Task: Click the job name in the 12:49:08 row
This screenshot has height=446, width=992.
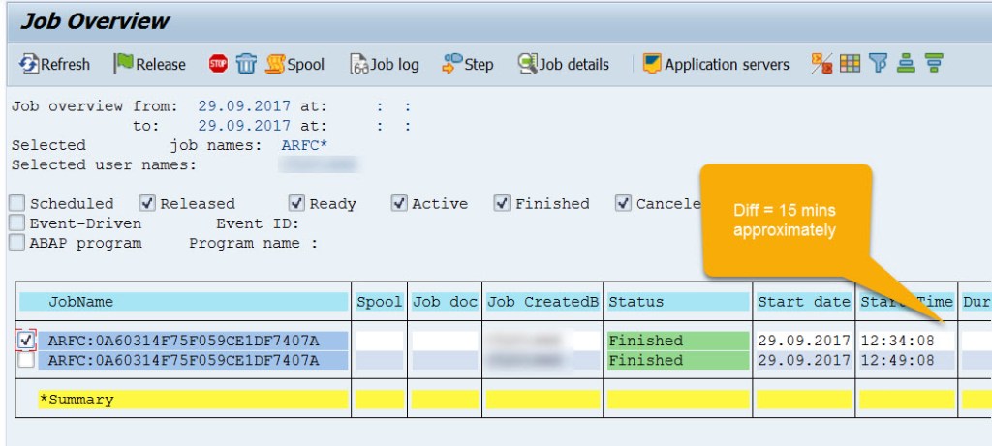Action: pos(193,360)
